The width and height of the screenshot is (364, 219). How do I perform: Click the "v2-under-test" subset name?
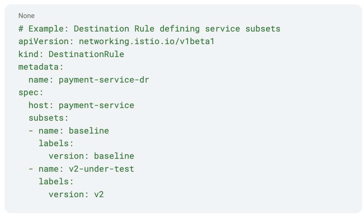point(101,169)
